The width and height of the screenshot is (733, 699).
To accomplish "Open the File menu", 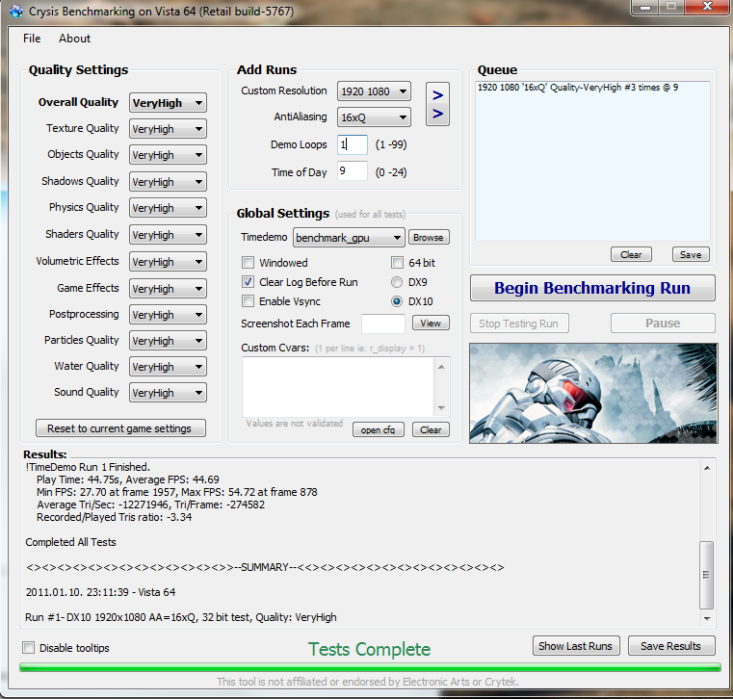I will pos(32,39).
